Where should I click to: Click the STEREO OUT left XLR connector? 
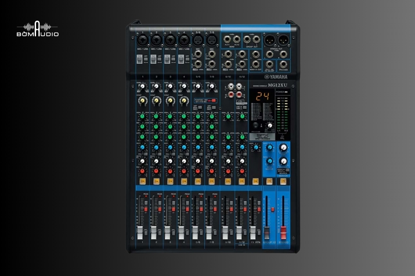point(270,40)
